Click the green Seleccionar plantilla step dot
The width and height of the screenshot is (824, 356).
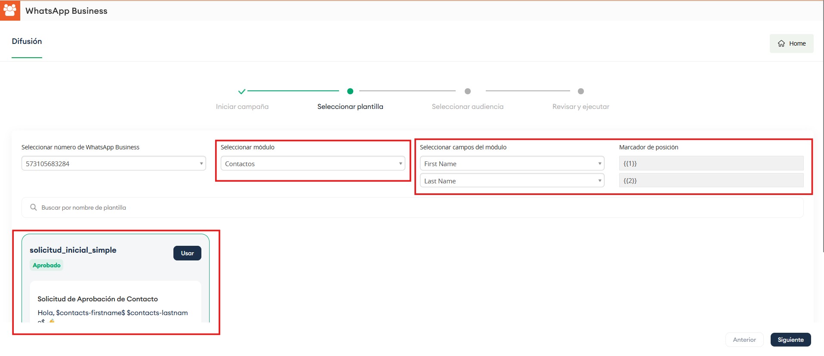pos(350,91)
